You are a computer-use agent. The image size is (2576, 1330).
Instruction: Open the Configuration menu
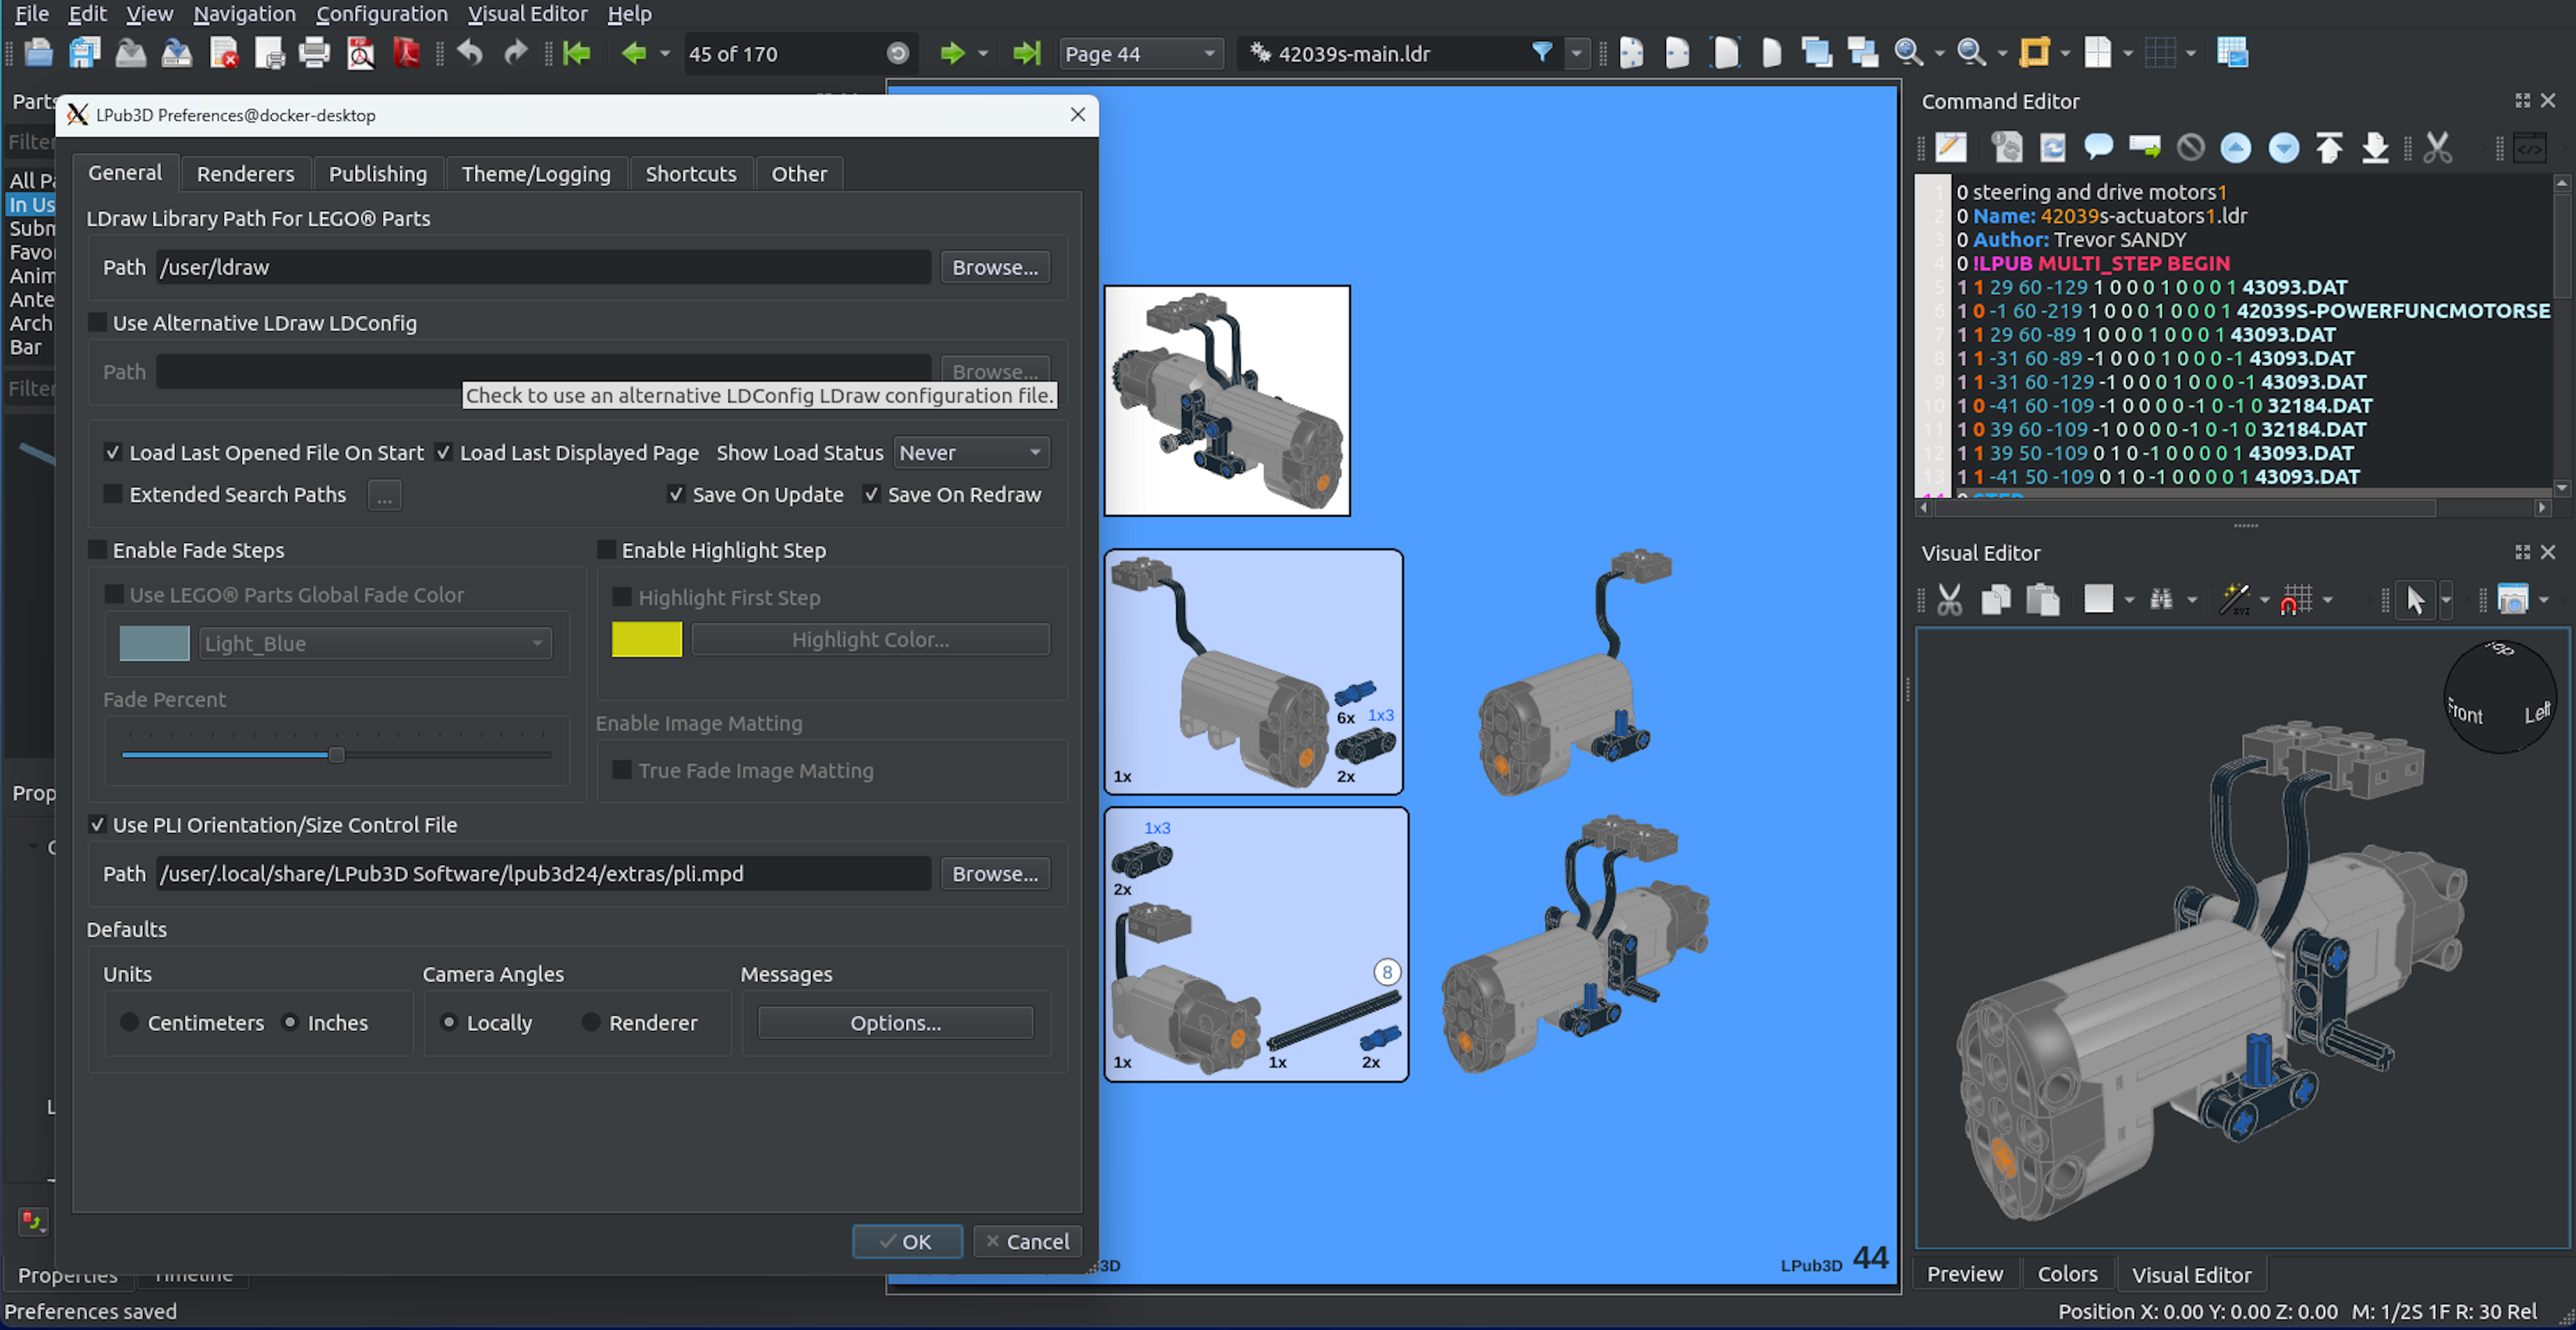click(x=381, y=14)
